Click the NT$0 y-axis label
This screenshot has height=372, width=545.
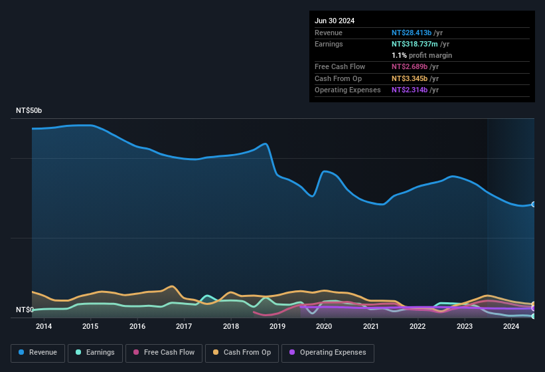click(25, 310)
